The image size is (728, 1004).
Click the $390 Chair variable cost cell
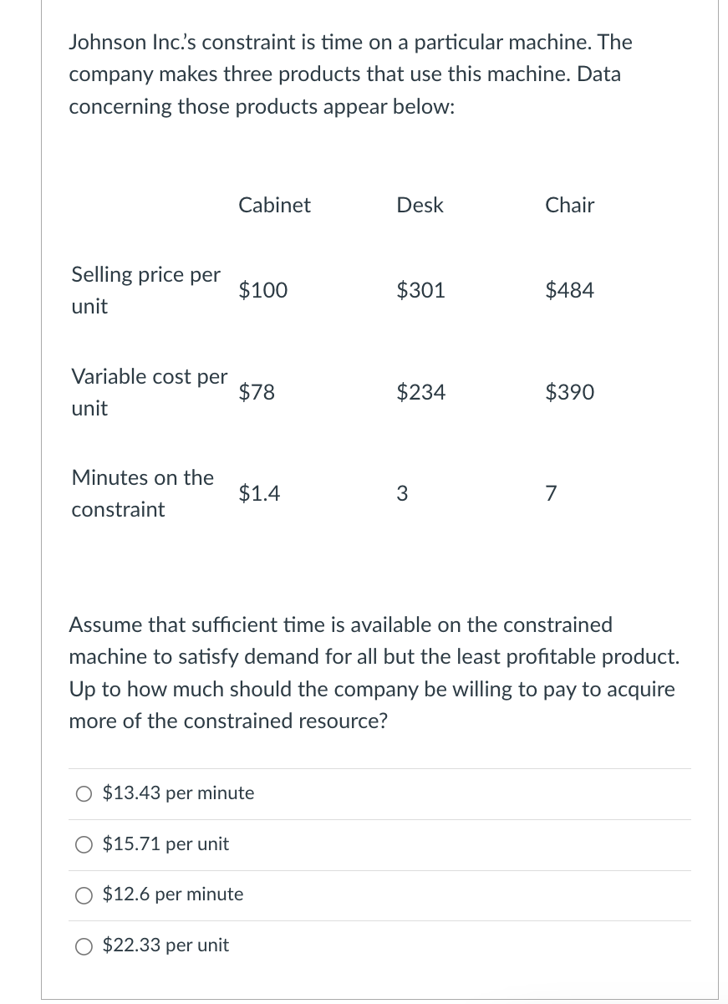(569, 392)
